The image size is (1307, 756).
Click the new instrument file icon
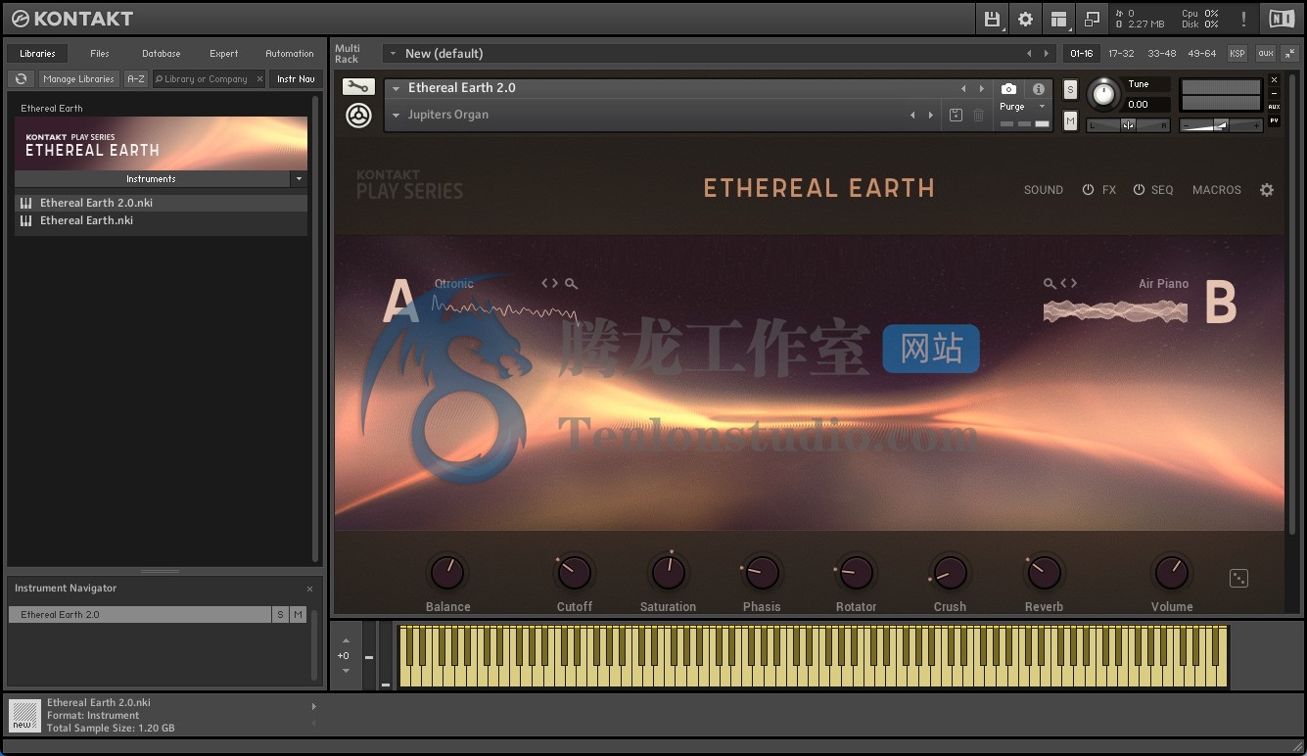click(x=23, y=716)
